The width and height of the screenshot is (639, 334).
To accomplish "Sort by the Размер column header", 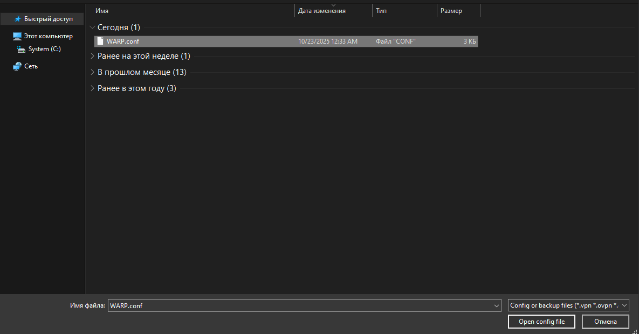I will [451, 11].
